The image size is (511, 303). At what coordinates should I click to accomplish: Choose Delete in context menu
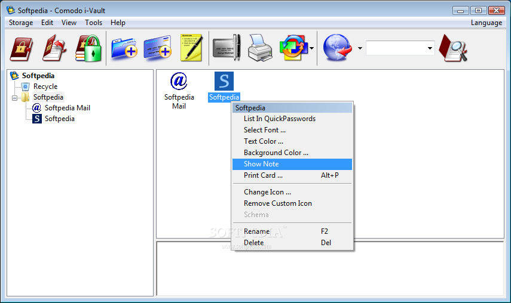point(292,243)
